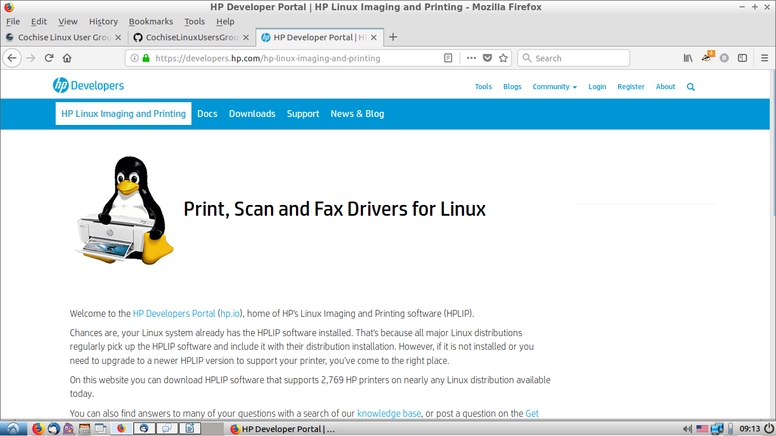Screen dimensions: 776x436
Task: Close the Cochise Linux User Group tab
Action: pos(118,37)
